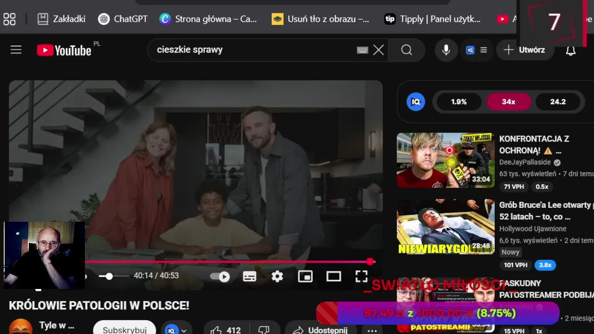The image size is (594, 334).
Task: Click the 34x stat pill
Action: [508, 102]
